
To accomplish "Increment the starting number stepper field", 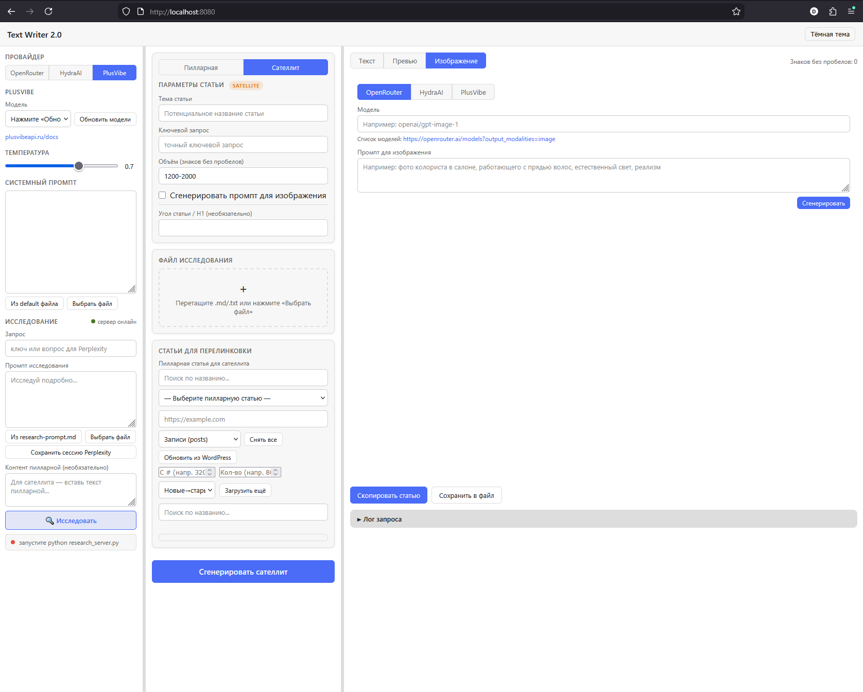I will point(210,470).
